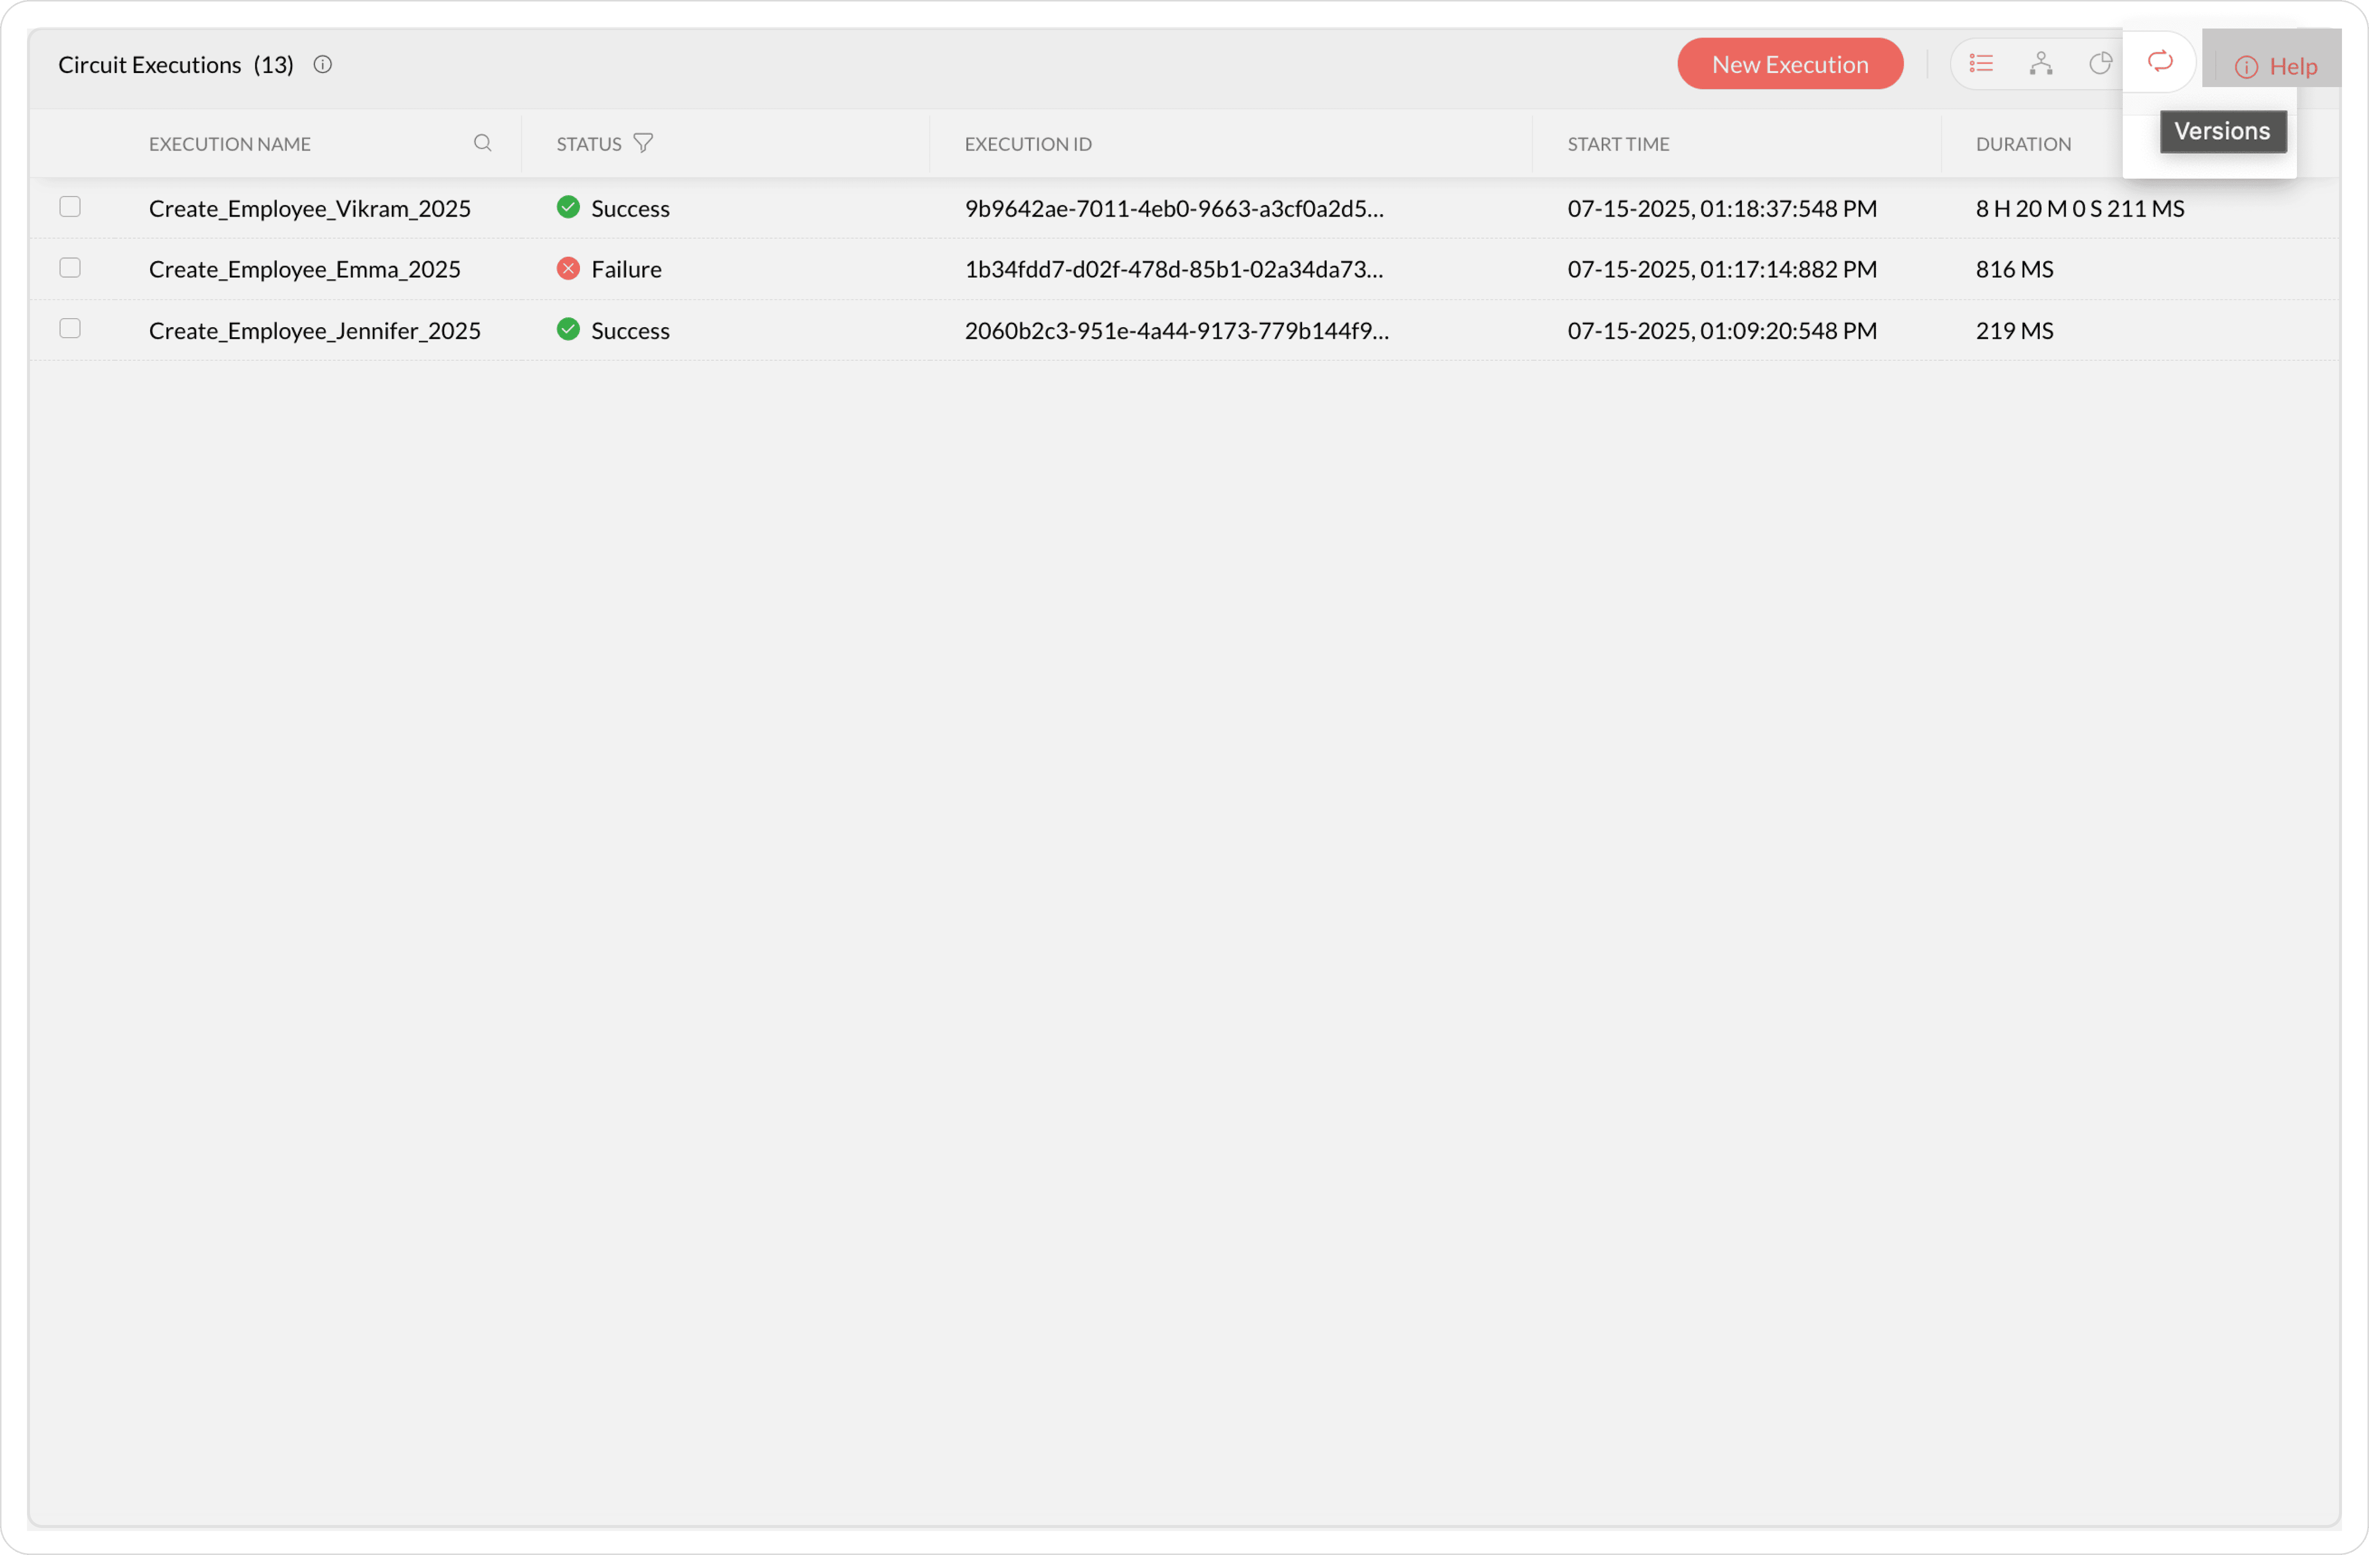Viewport: 2369px width, 1555px height.
Task: Click the info icon beside Circuit Executions
Action: click(322, 65)
